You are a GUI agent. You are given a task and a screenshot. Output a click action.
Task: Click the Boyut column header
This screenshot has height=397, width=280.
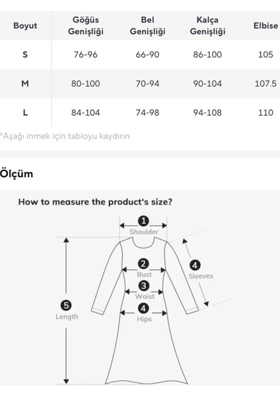tap(25, 26)
